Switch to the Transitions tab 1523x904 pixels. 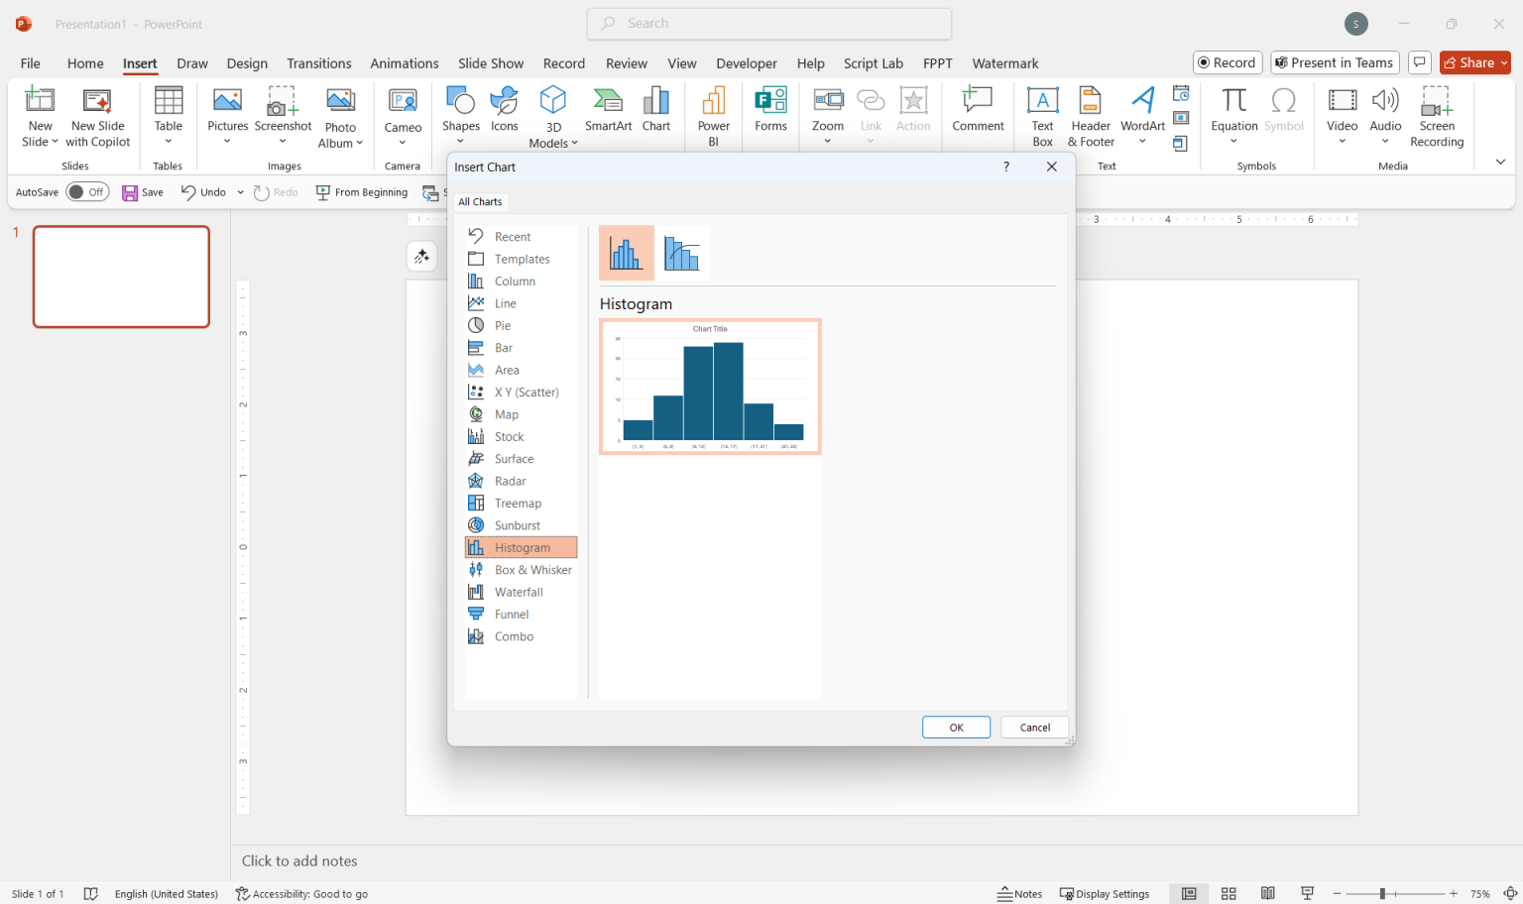point(318,63)
